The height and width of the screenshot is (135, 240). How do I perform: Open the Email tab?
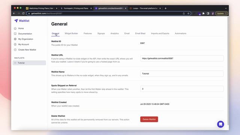coord(127,33)
